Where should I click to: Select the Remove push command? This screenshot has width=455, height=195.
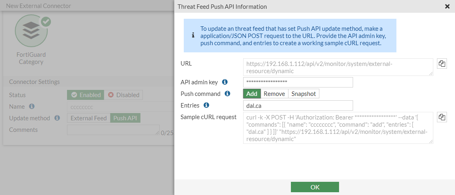[x=274, y=94]
